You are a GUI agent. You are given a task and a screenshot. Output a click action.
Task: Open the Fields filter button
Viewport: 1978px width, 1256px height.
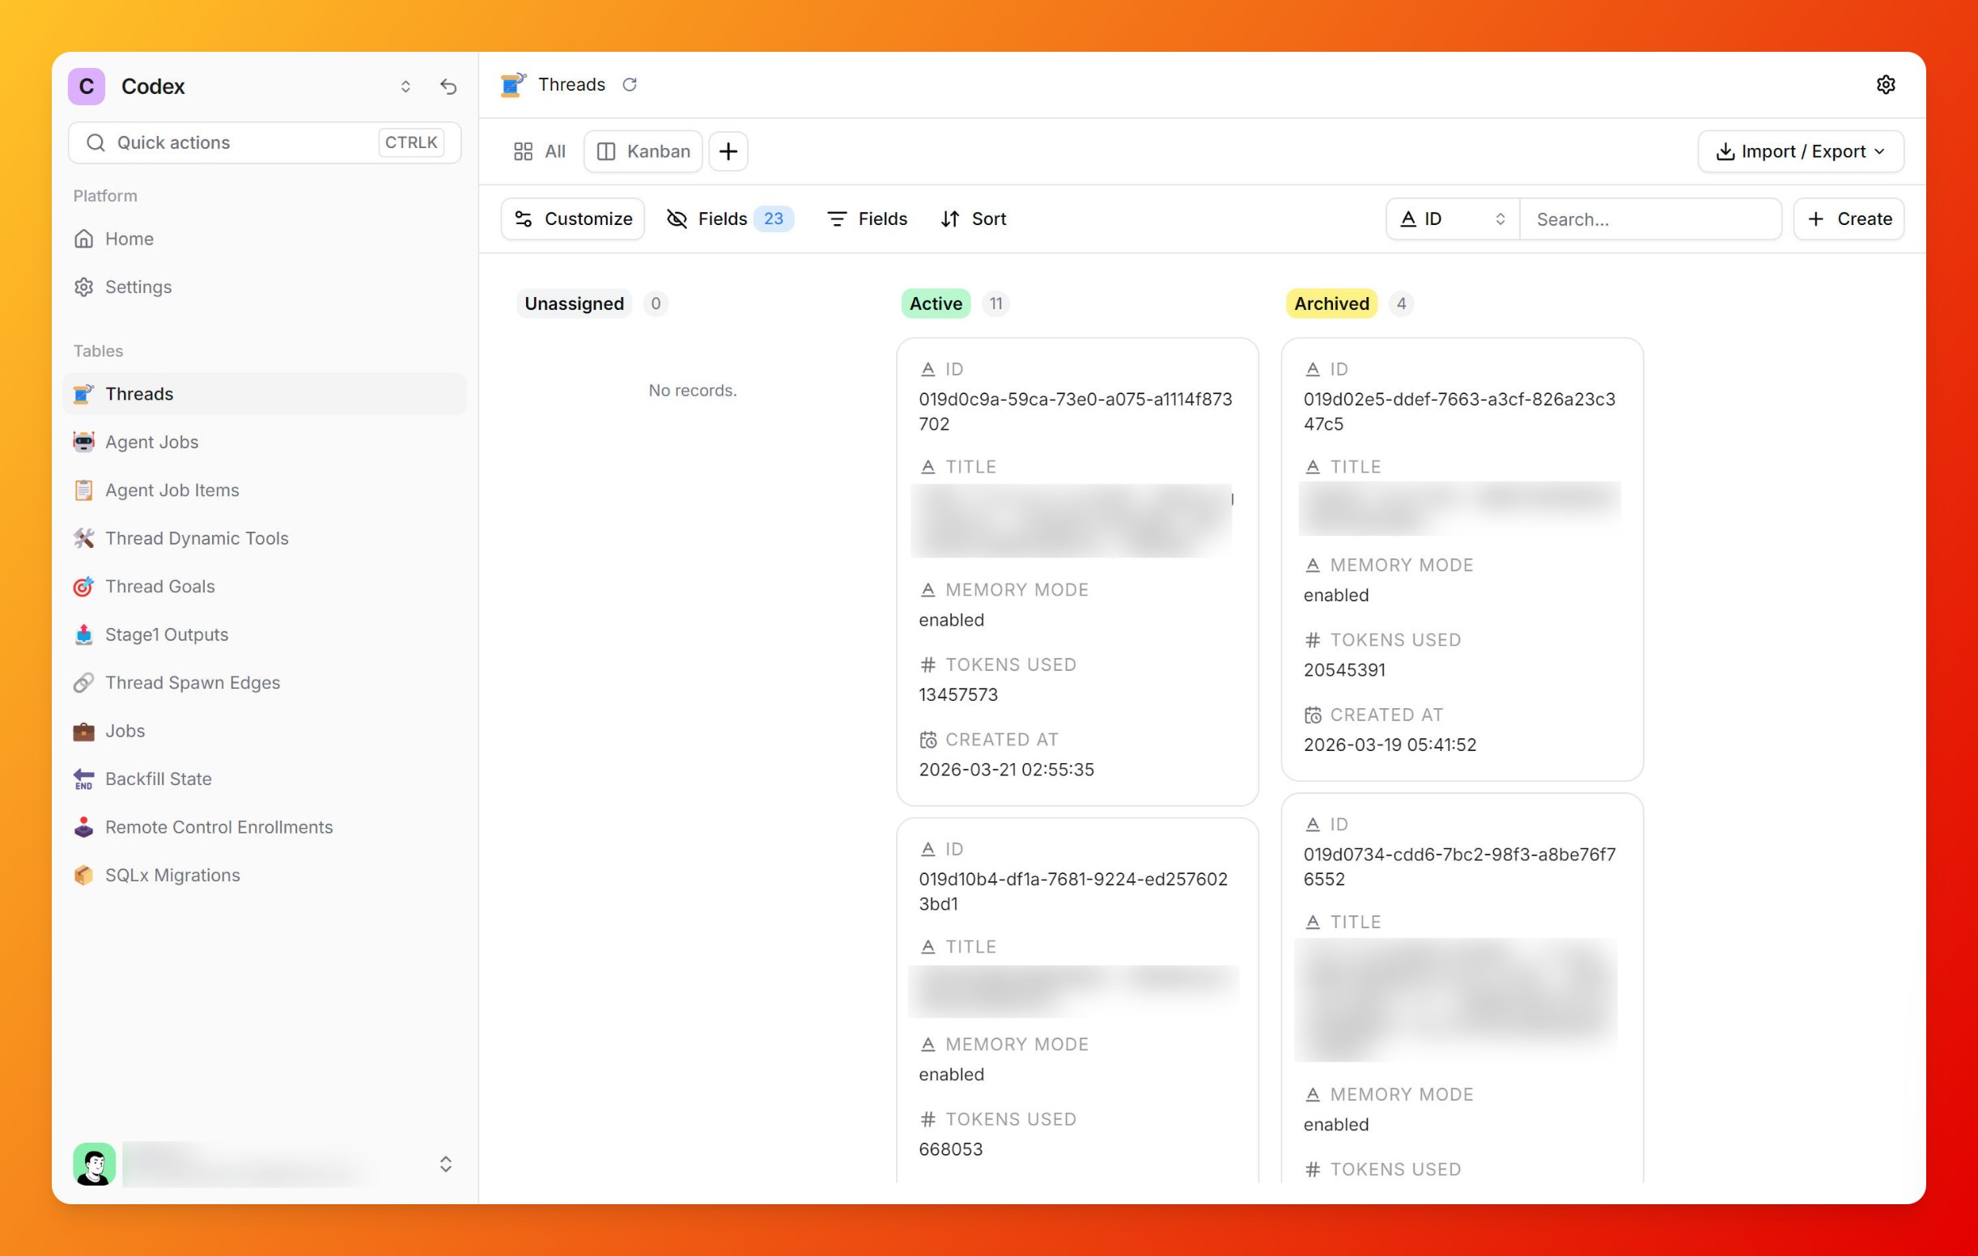click(867, 219)
